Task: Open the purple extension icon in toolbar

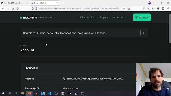Action: 163,9
